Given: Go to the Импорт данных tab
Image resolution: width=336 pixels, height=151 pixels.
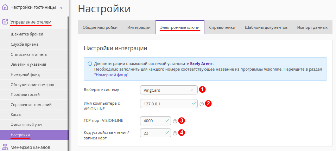Looking at the screenshot, I should 312,27.
